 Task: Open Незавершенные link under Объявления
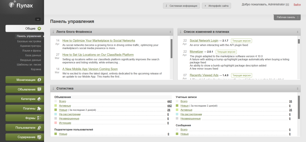tap(69, 119)
